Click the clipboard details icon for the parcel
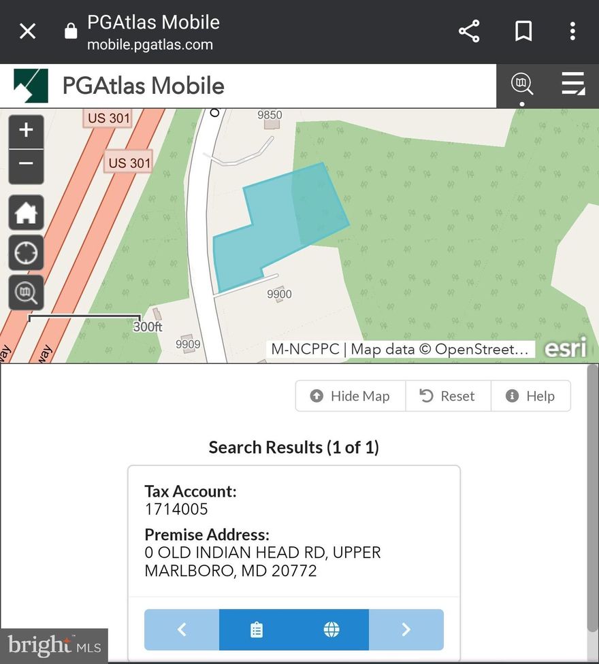Viewport: 599px width, 664px height. click(x=255, y=629)
